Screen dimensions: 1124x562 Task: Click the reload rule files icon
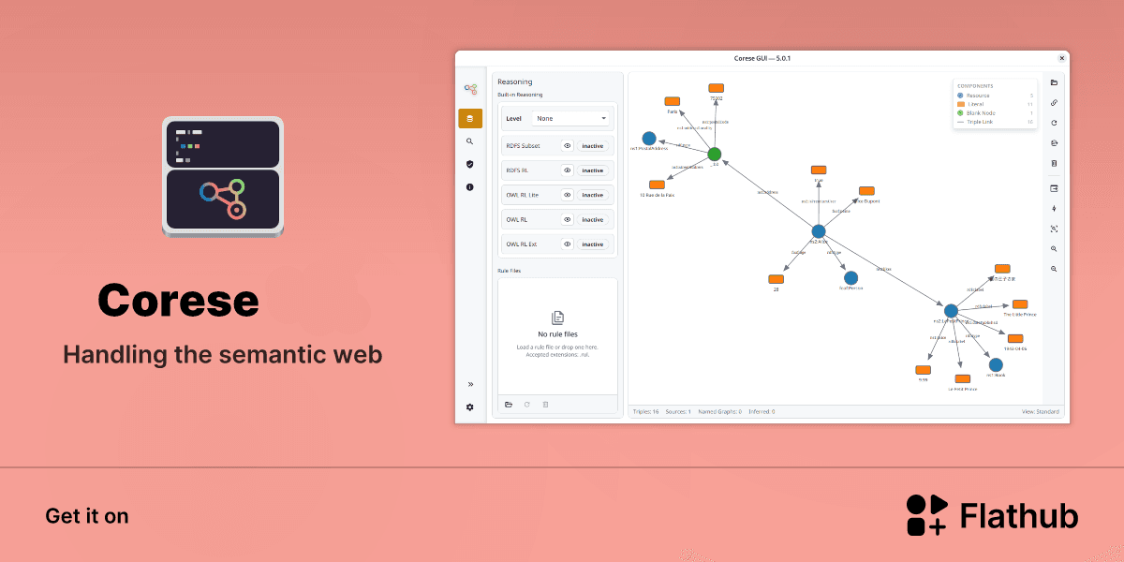tap(527, 405)
